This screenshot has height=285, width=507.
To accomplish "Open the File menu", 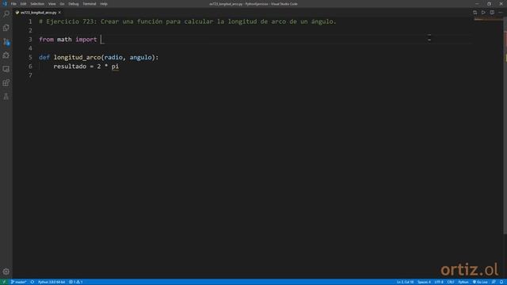I will pyautogui.click(x=13, y=4).
